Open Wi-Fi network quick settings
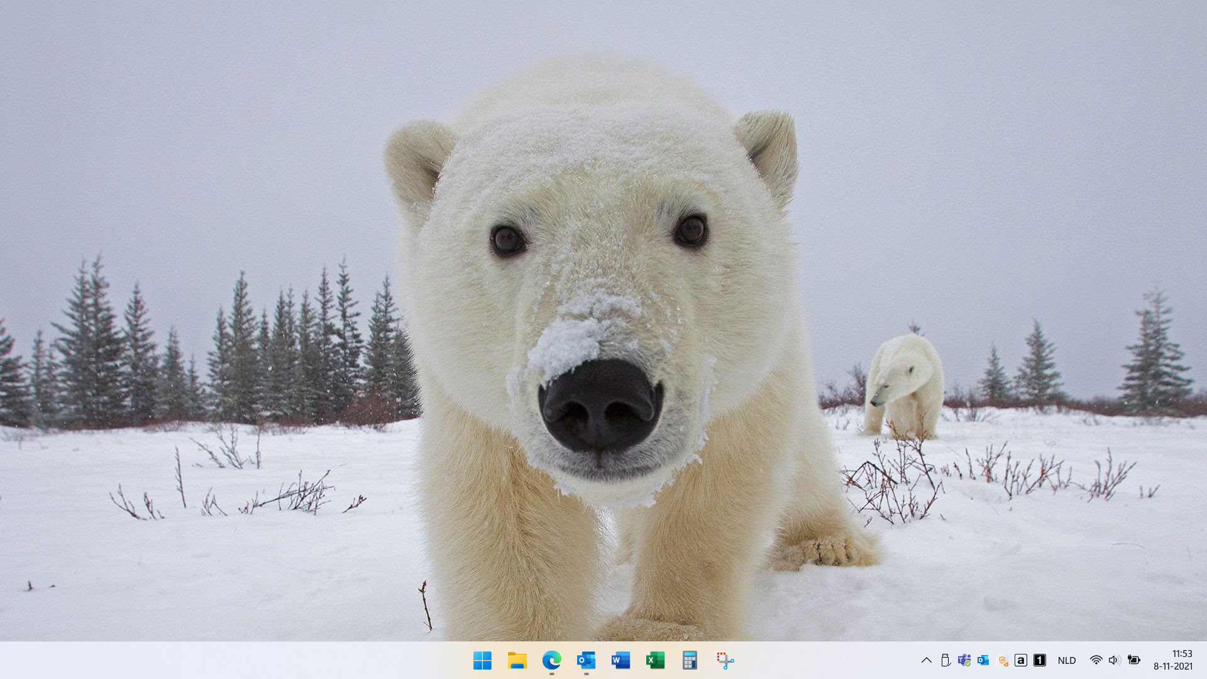This screenshot has height=679, width=1207. (1096, 660)
